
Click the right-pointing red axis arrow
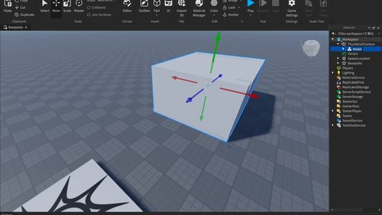tap(239, 93)
